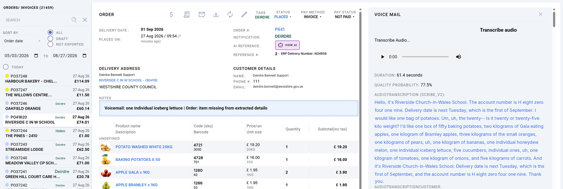Select the DRAFT radio button
Viewport: 563px width, 189px height.
pyautogui.click(x=50, y=39)
